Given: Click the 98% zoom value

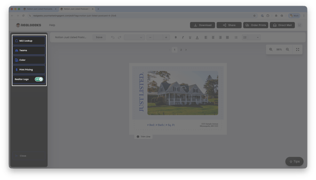Looking at the screenshot, I should tap(279, 49).
